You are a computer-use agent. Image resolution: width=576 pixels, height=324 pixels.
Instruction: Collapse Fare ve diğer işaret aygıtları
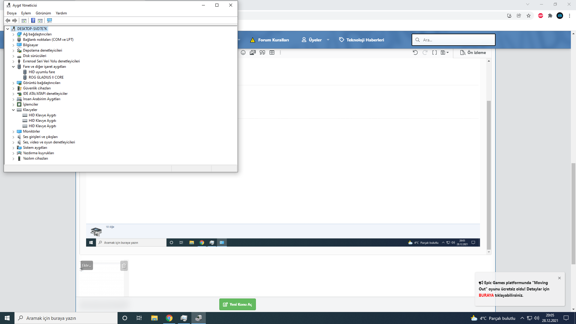click(13, 67)
